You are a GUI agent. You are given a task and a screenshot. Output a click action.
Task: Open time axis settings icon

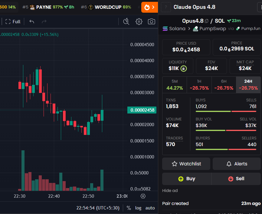tap(143, 196)
